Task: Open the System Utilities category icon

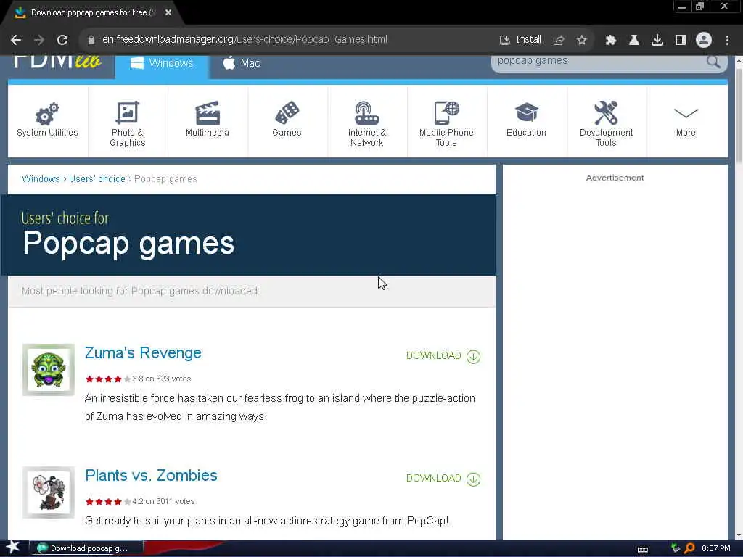Action: (47, 120)
